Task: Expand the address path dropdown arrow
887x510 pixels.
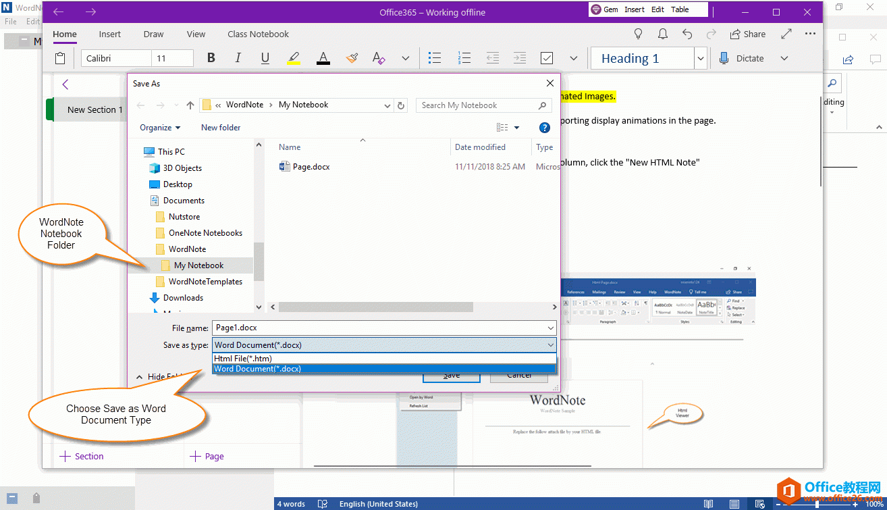Action: 387,105
